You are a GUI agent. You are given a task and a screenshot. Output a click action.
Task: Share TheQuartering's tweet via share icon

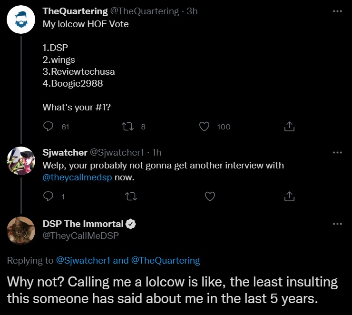coord(289,127)
